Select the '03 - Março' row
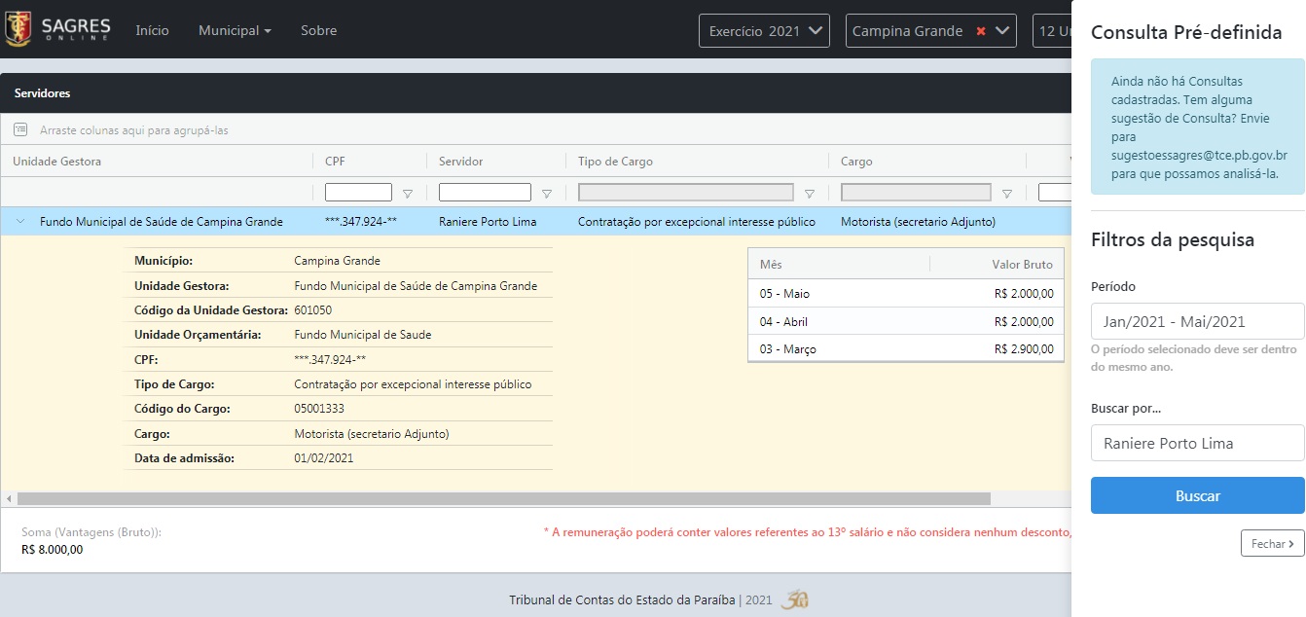Screen dimensions: 1306x617 [x=906, y=348]
